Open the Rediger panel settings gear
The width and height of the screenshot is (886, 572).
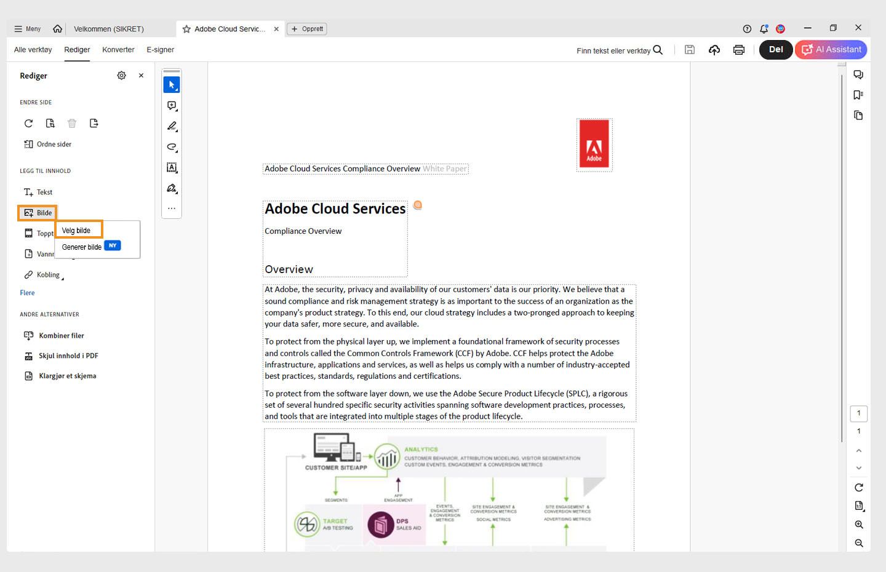coord(121,75)
